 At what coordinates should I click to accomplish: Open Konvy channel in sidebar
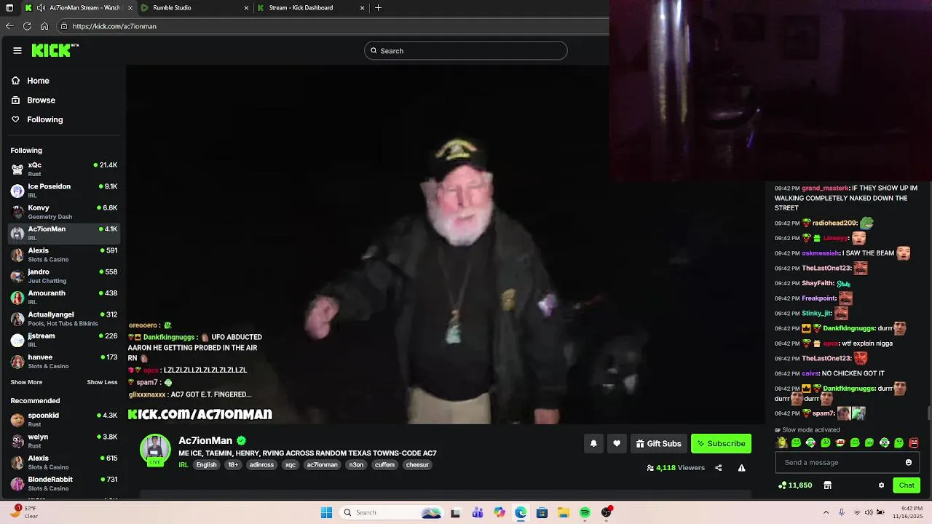[64, 212]
